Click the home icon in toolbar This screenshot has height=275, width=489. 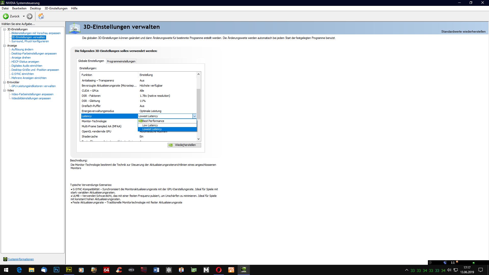(x=41, y=16)
